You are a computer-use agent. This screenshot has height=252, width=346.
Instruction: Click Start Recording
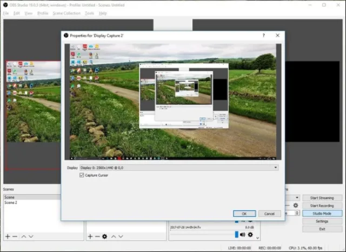pos(322,205)
